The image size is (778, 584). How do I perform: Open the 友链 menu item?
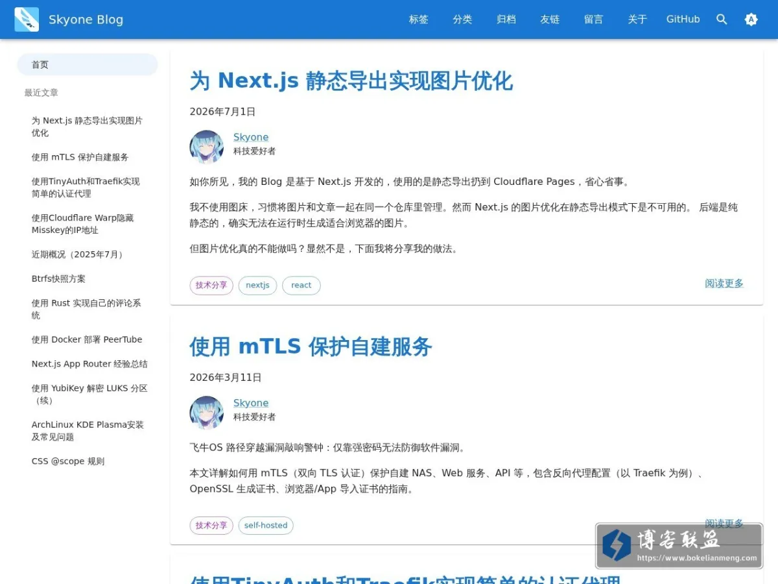pyautogui.click(x=550, y=19)
